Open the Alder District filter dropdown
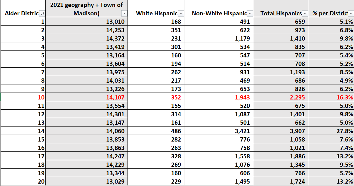The width and height of the screenshot is (354, 186). (x=42, y=14)
